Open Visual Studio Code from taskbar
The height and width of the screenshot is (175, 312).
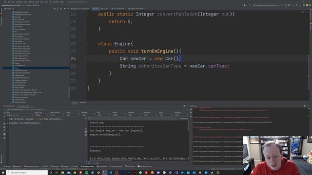click(111, 173)
